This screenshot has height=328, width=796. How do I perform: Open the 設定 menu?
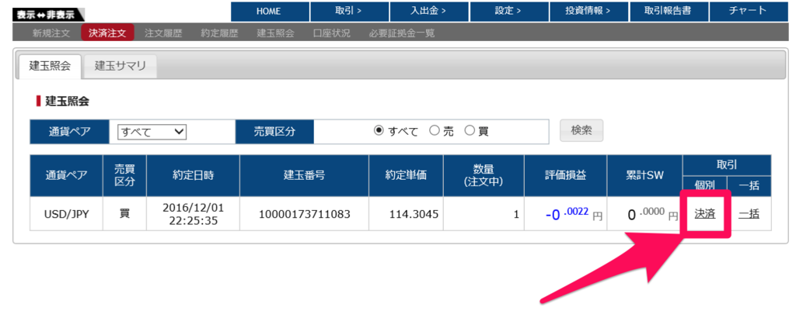pos(509,12)
